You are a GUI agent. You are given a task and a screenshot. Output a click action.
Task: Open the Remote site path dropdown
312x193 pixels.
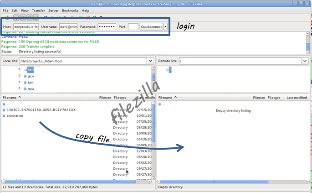305,61
